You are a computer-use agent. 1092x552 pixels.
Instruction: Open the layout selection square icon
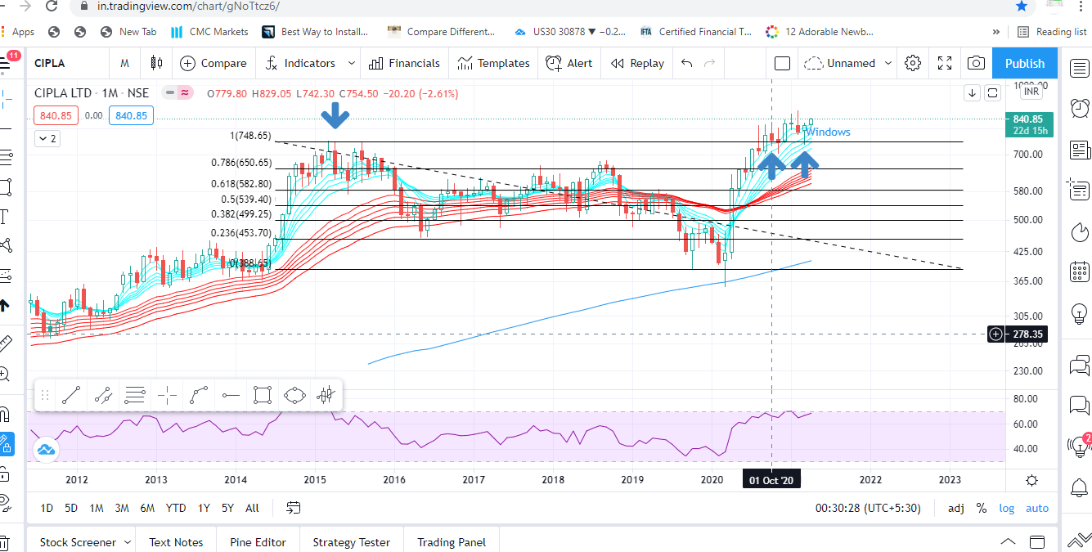tap(782, 63)
